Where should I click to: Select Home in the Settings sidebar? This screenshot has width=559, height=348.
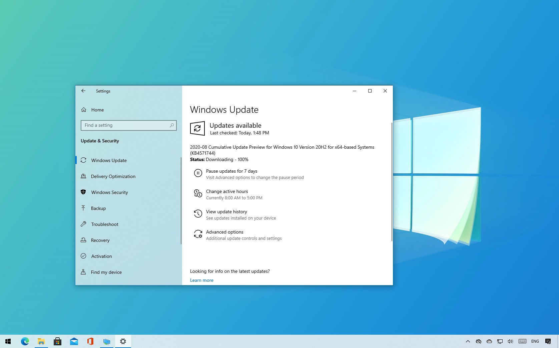coord(97,110)
